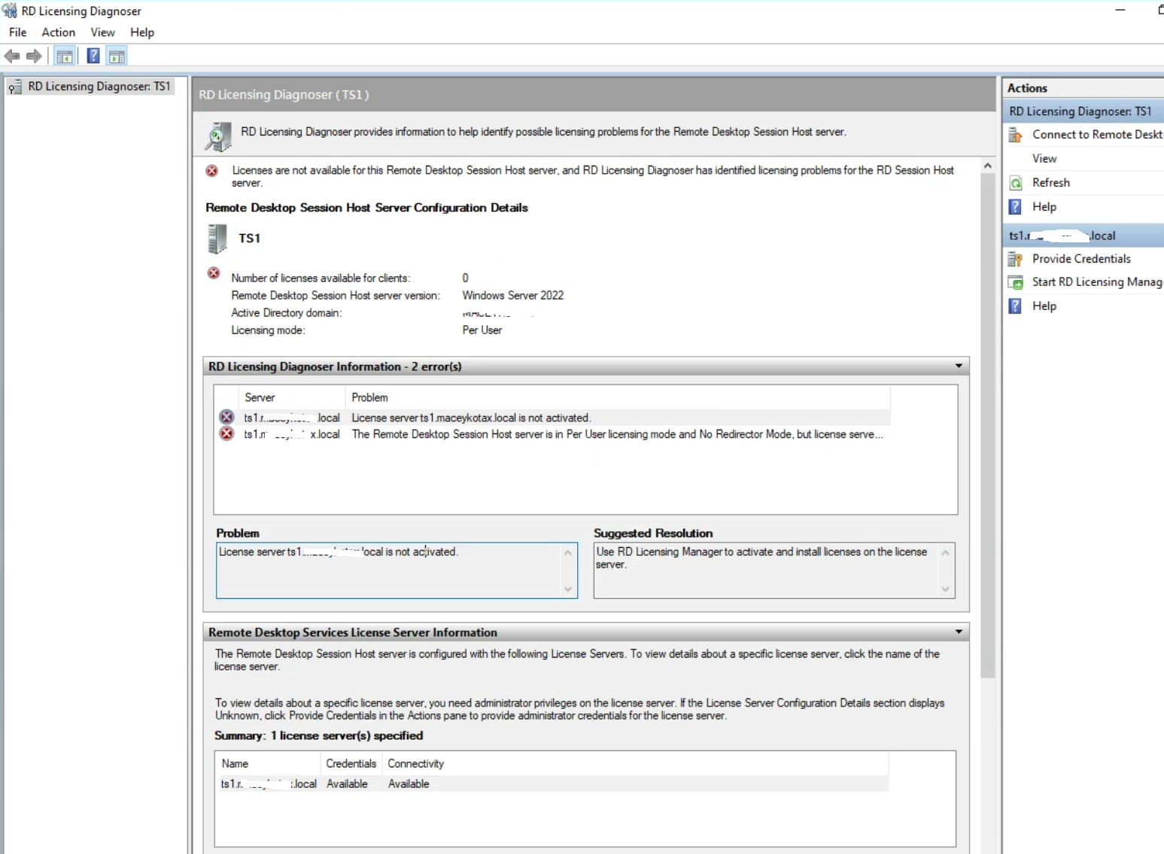This screenshot has width=1164, height=854.
Task: Click the Start RD Licensing Manager icon
Action: (1015, 282)
